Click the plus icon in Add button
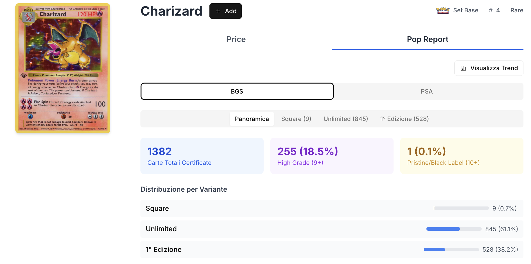 point(218,11)
